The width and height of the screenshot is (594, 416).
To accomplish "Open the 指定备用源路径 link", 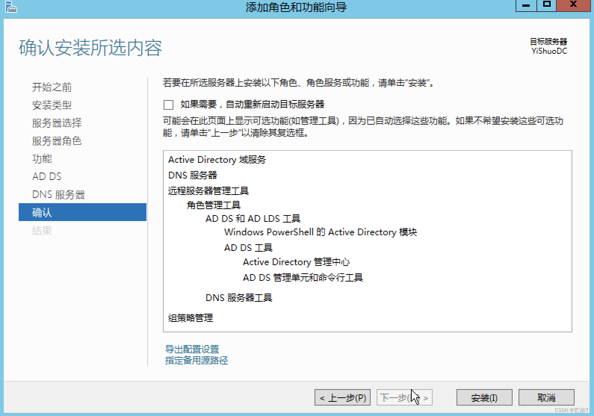I will 197,360.
